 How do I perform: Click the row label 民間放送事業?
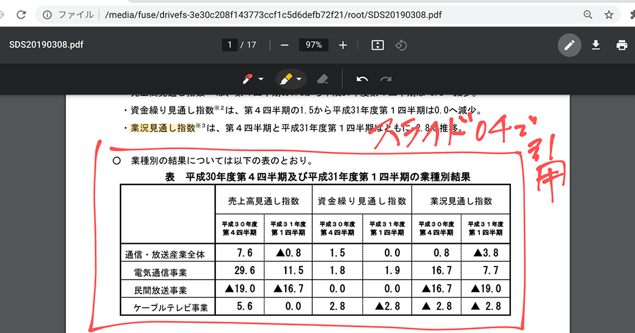click(161, 290)
